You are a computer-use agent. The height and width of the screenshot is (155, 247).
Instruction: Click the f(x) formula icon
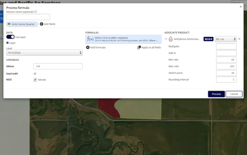click(x=90, y=39)
